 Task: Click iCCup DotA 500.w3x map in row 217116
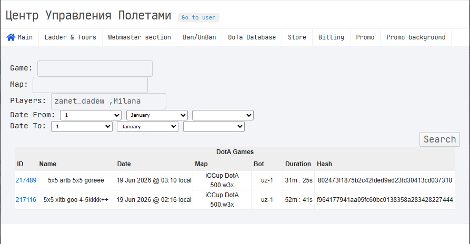pyautogui.click(x=222, y=200)
